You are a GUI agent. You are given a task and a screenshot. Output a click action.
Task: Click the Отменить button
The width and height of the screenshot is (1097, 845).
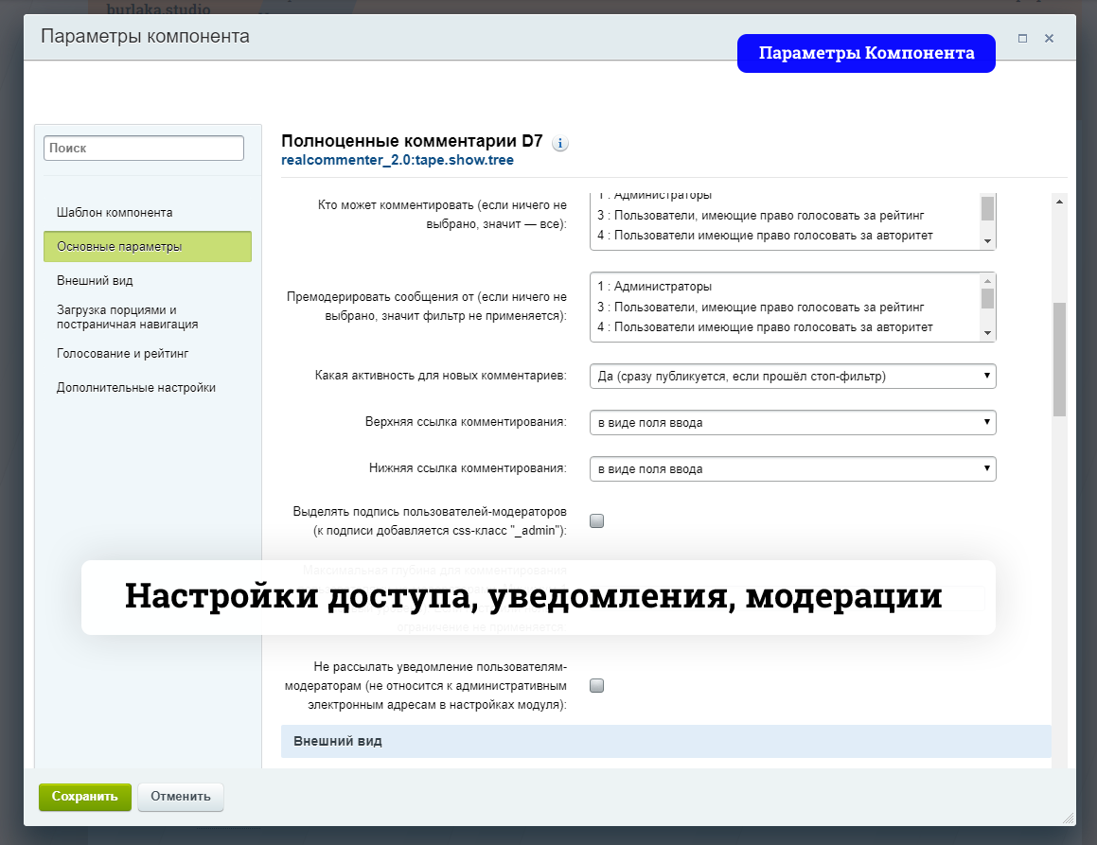(x=181, y=797)
